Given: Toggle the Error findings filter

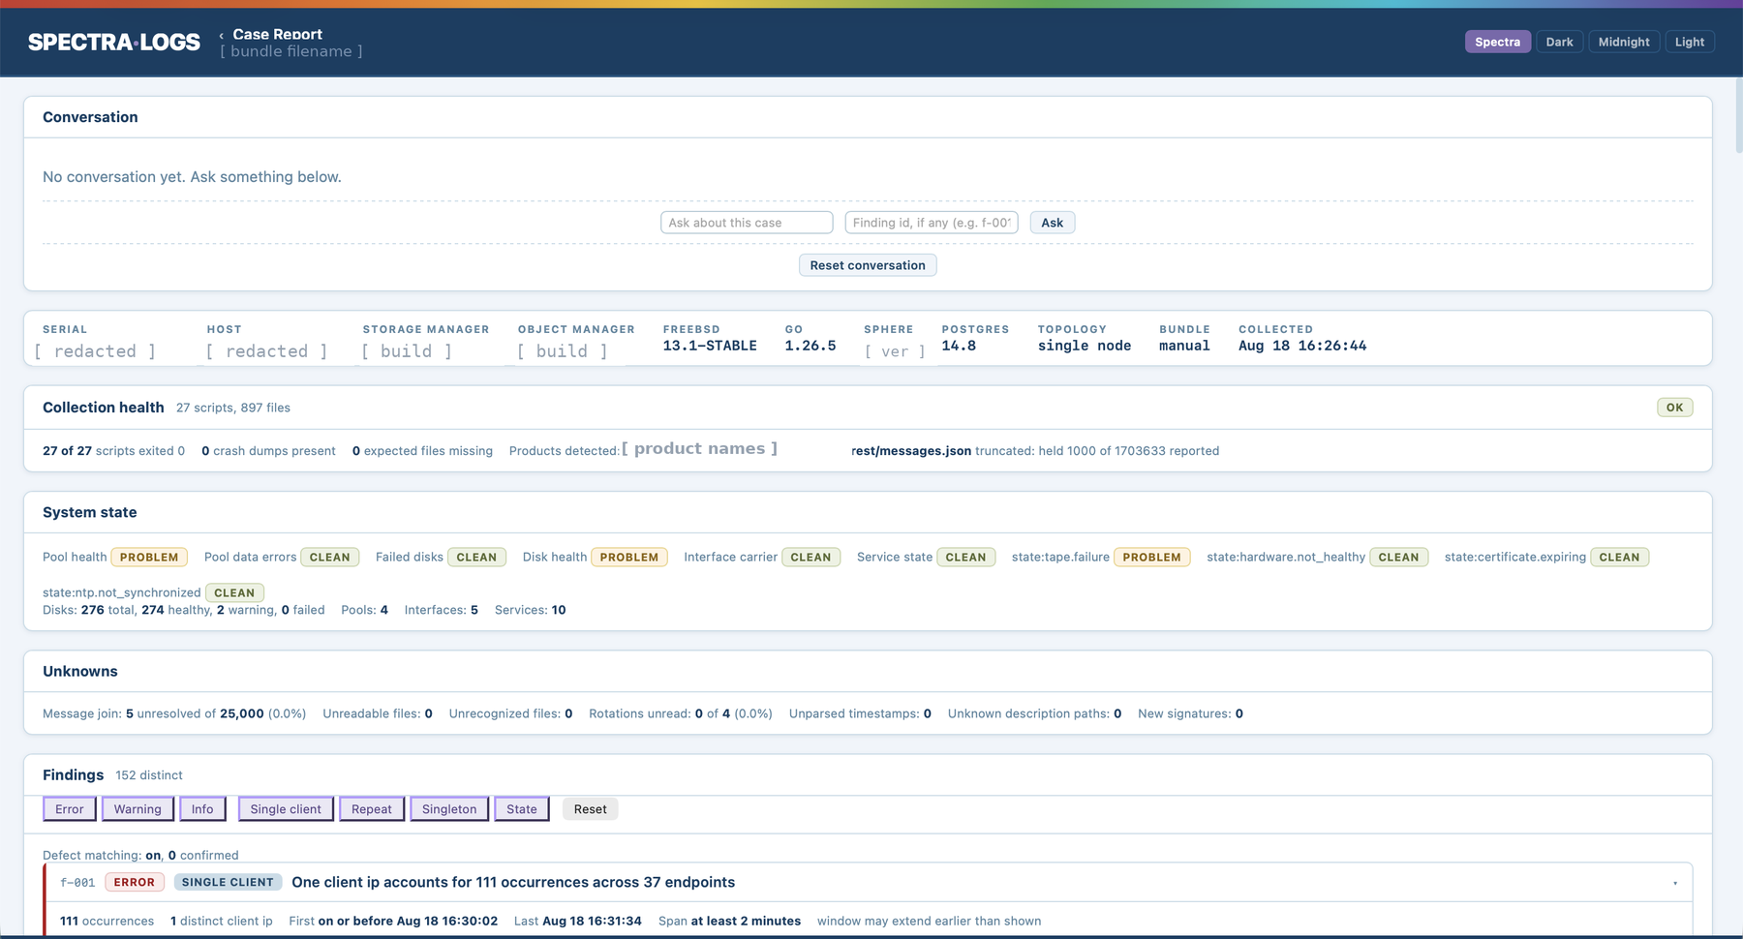Looking at the screenshot, I should pyautogui.click(x=70, y=809).
